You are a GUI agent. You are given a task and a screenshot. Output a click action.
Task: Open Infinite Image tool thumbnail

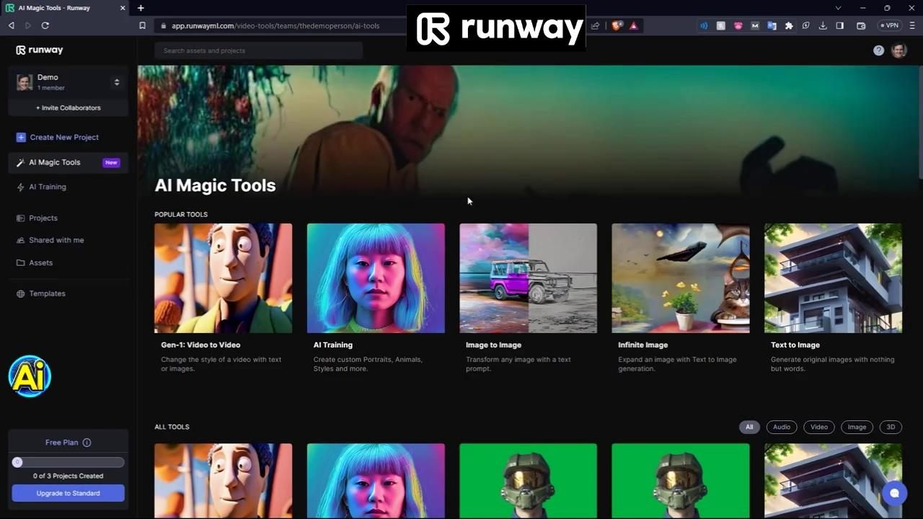point(681,278)
